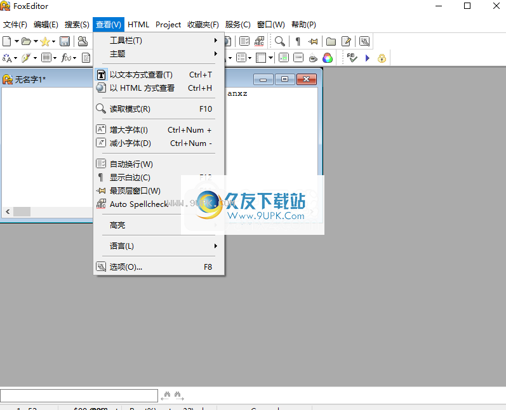This screenshot has width=506, height=410.
Task: Click the word wrap toolbar icon
Action: pos(244,41)
